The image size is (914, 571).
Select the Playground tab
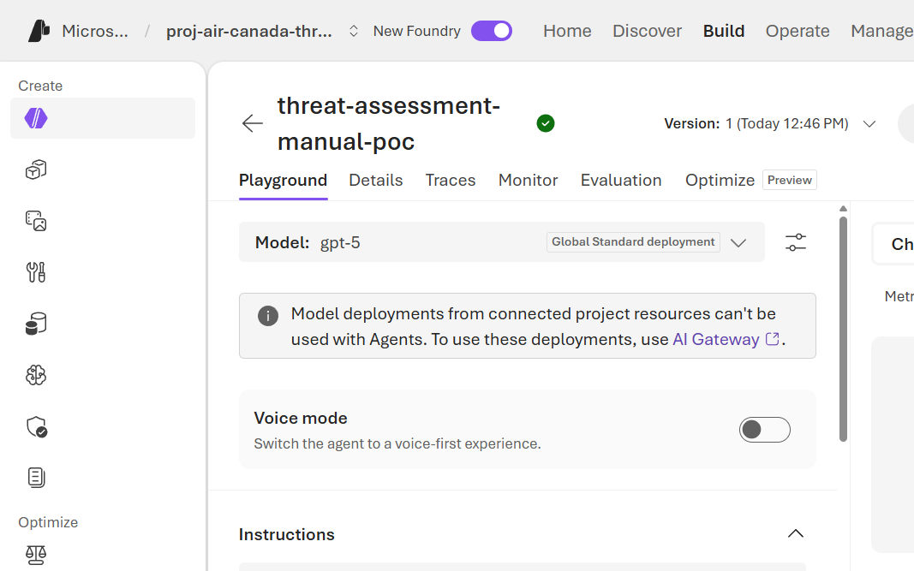pyautogui.click(x=284, y=180)
